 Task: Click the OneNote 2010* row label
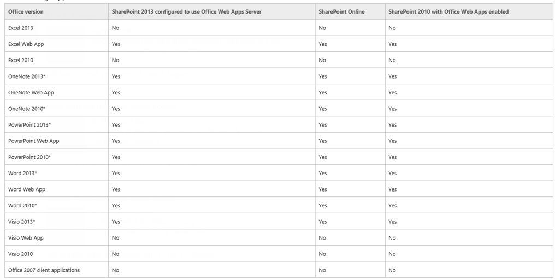point(27,109)
